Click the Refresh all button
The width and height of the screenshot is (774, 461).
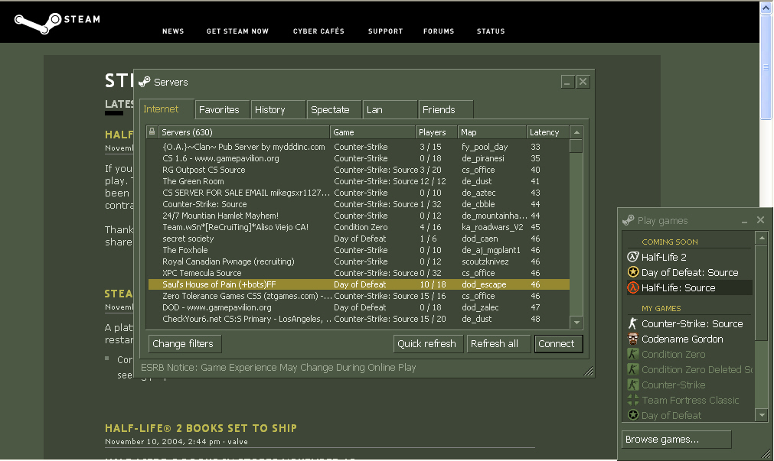(x=494, y=344)
